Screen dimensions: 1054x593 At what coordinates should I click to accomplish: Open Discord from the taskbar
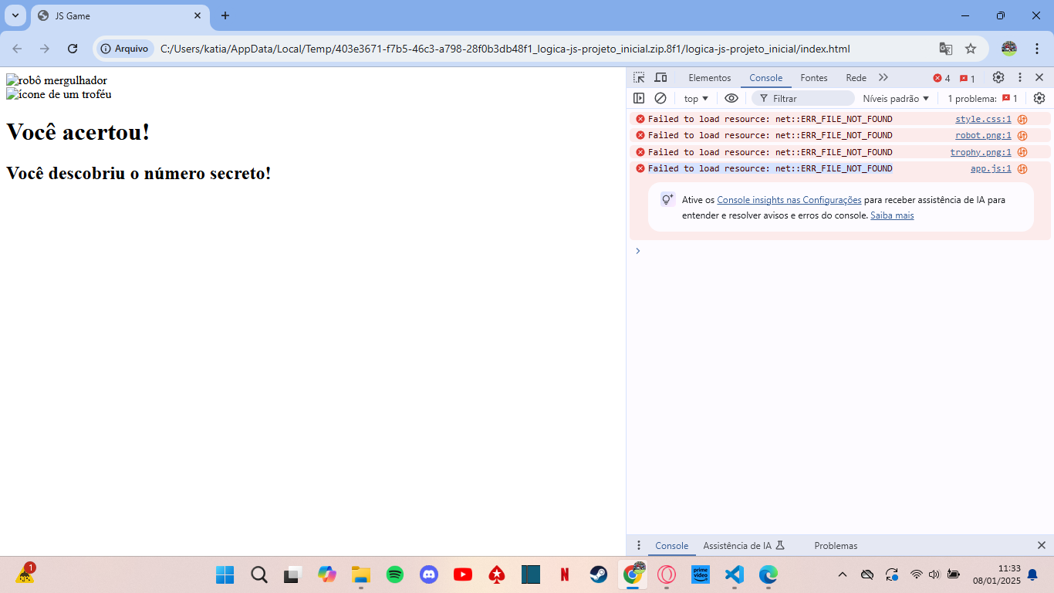429,574
